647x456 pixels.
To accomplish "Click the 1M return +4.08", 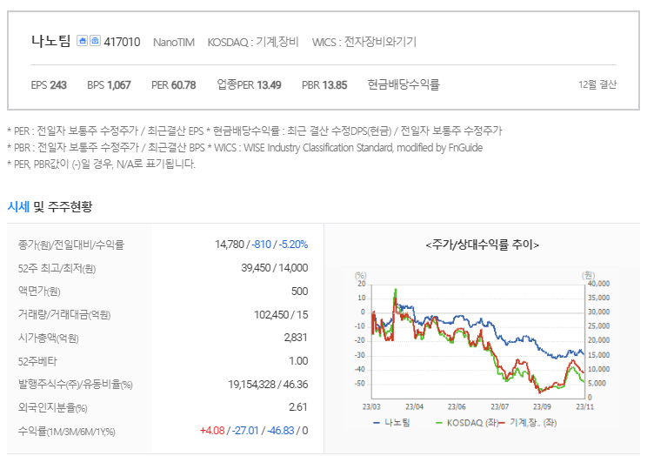I will (212, 431).
